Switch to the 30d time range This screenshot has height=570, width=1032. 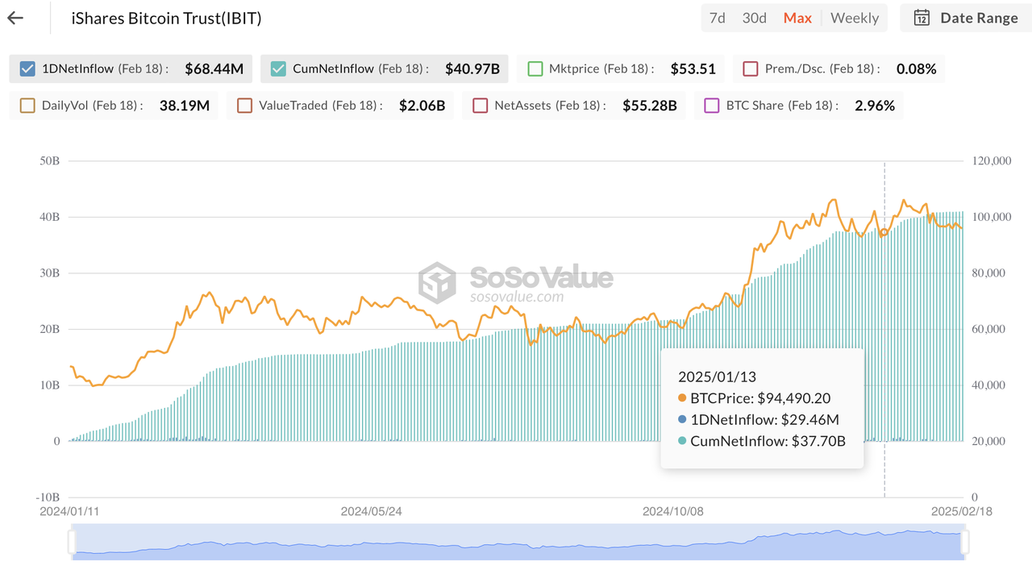754,18
